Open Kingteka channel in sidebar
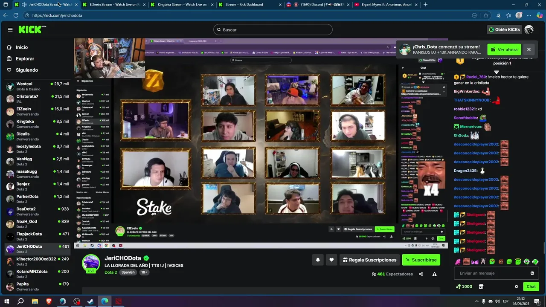546x307 pixels. coord(38,124)
